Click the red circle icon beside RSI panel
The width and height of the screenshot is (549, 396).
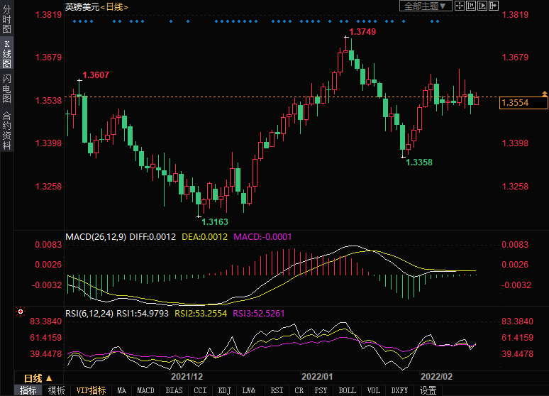(x=21, y=311)
